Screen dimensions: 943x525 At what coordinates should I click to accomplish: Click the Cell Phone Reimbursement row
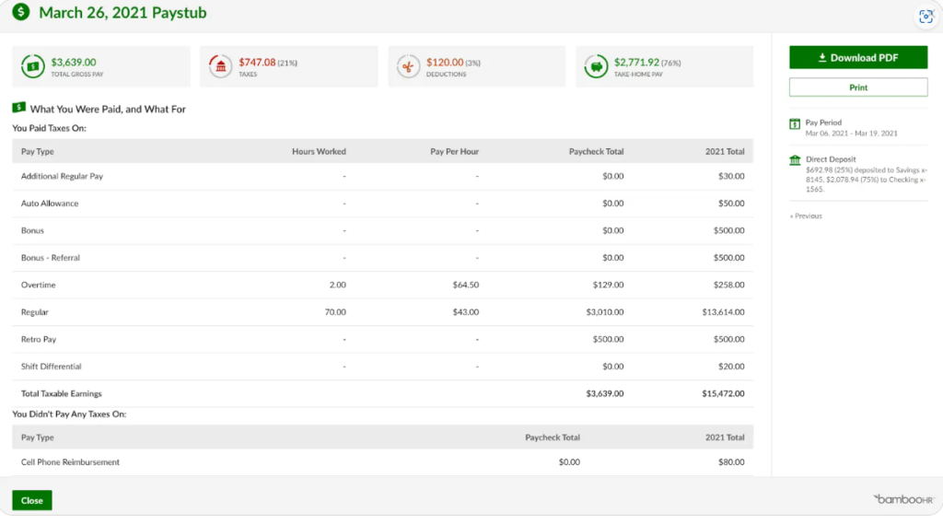point(382,461)
